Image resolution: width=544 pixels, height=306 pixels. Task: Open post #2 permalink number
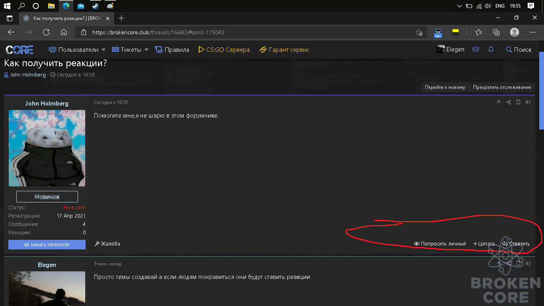click(x=528, y=264)
